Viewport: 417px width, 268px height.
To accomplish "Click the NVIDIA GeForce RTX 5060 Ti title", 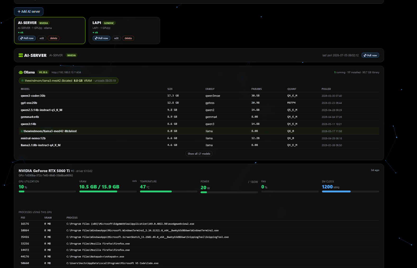I will tap(44, 171).
